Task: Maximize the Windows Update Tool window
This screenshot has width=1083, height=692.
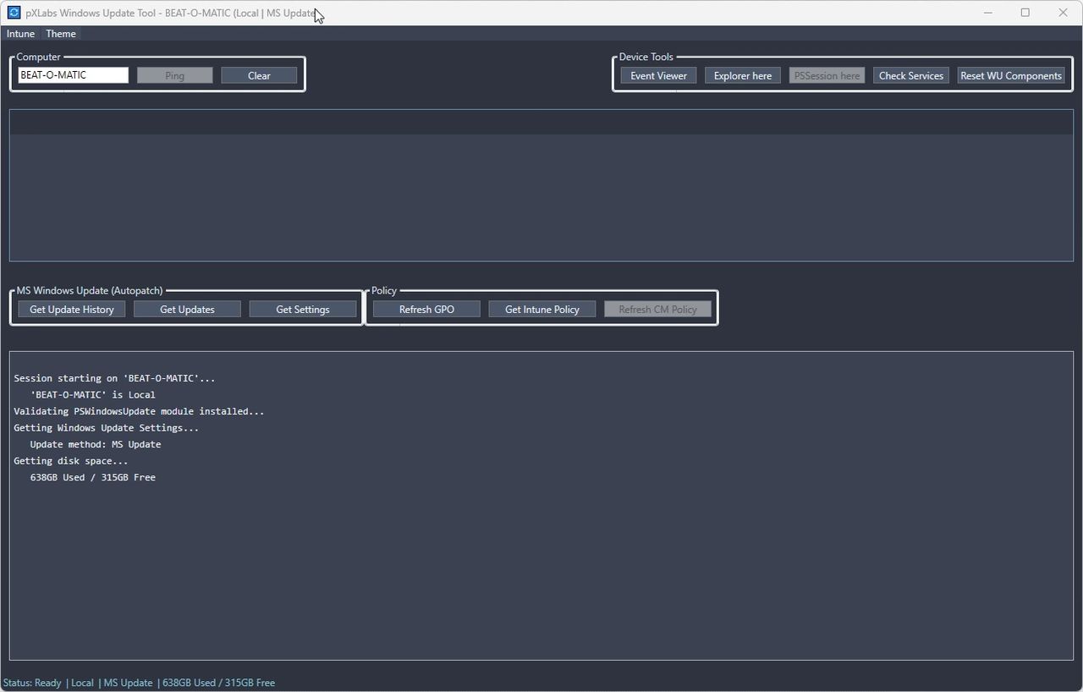Action: click(x=1025, y=13)
